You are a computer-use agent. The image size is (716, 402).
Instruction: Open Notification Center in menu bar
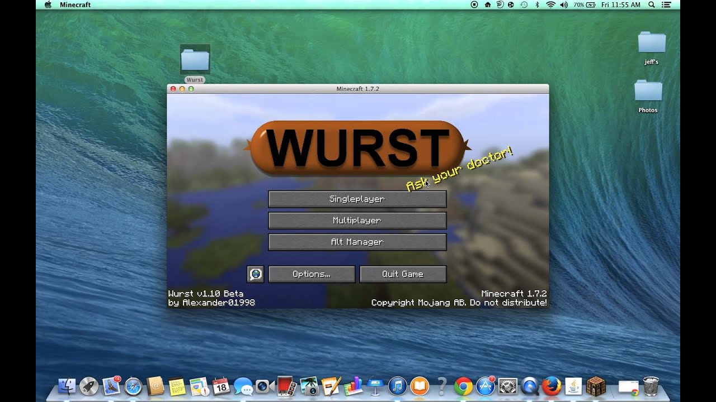coord(666,4)
